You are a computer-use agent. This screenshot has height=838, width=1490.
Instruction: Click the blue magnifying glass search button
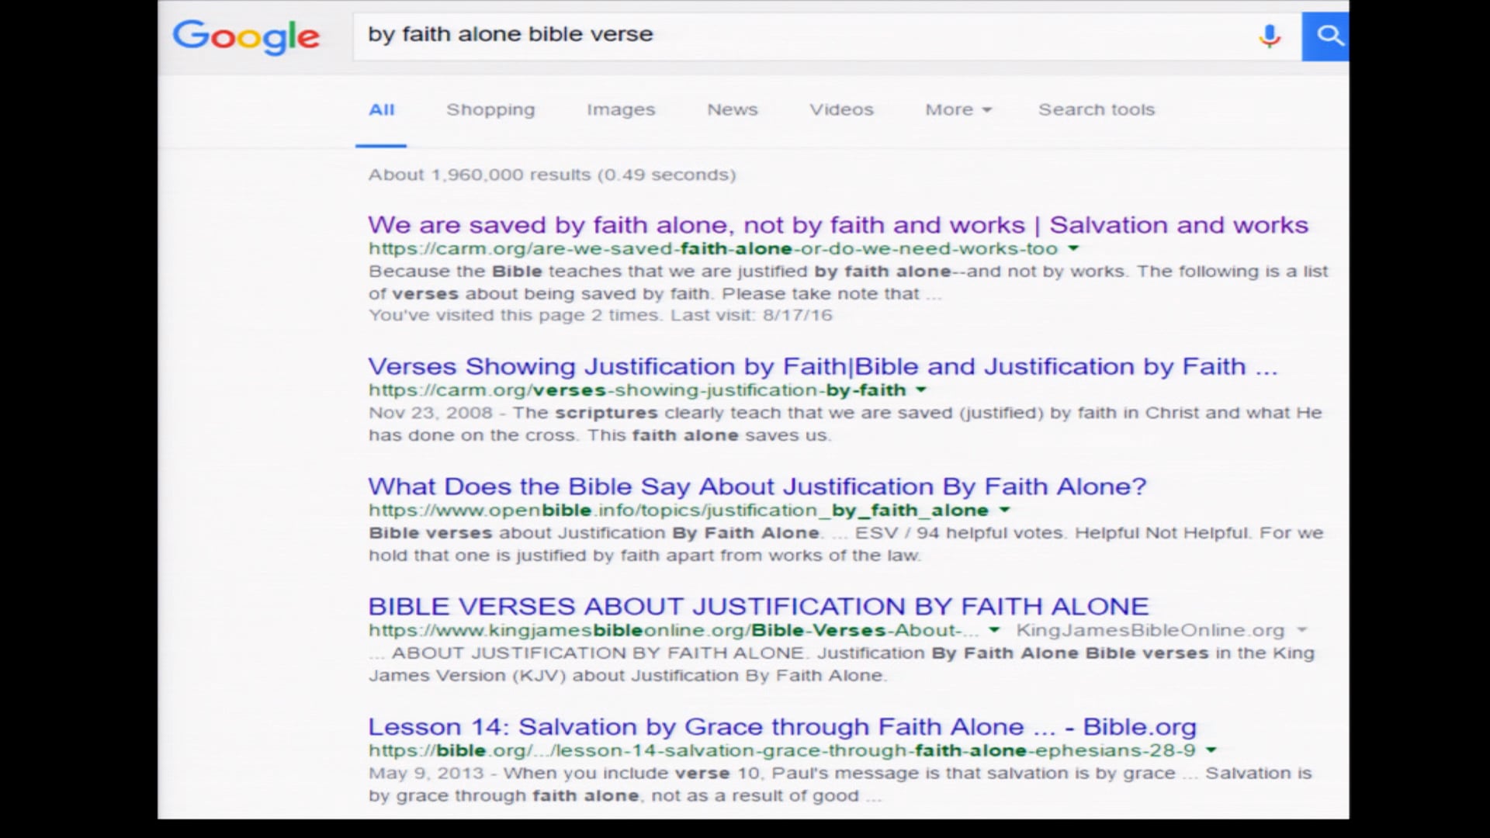click(x=1329, y=36)
